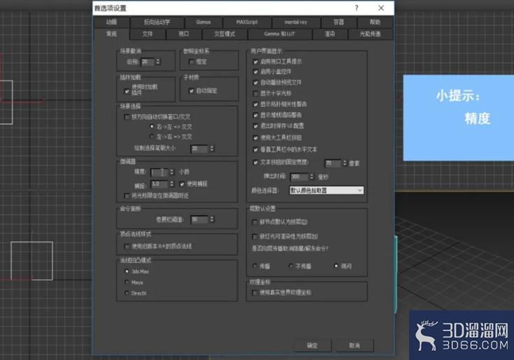
Task: Click the 卷展栏阈值 spinner arrows
Action: pyautogui.click(x=212, y=219)
